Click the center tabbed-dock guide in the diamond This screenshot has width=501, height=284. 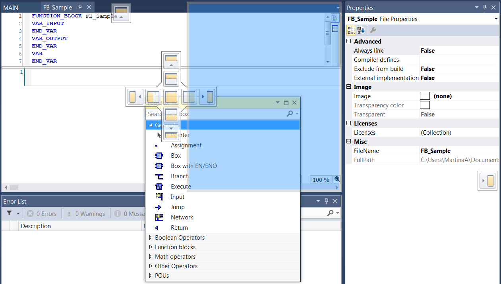click(x=171, y=97)
